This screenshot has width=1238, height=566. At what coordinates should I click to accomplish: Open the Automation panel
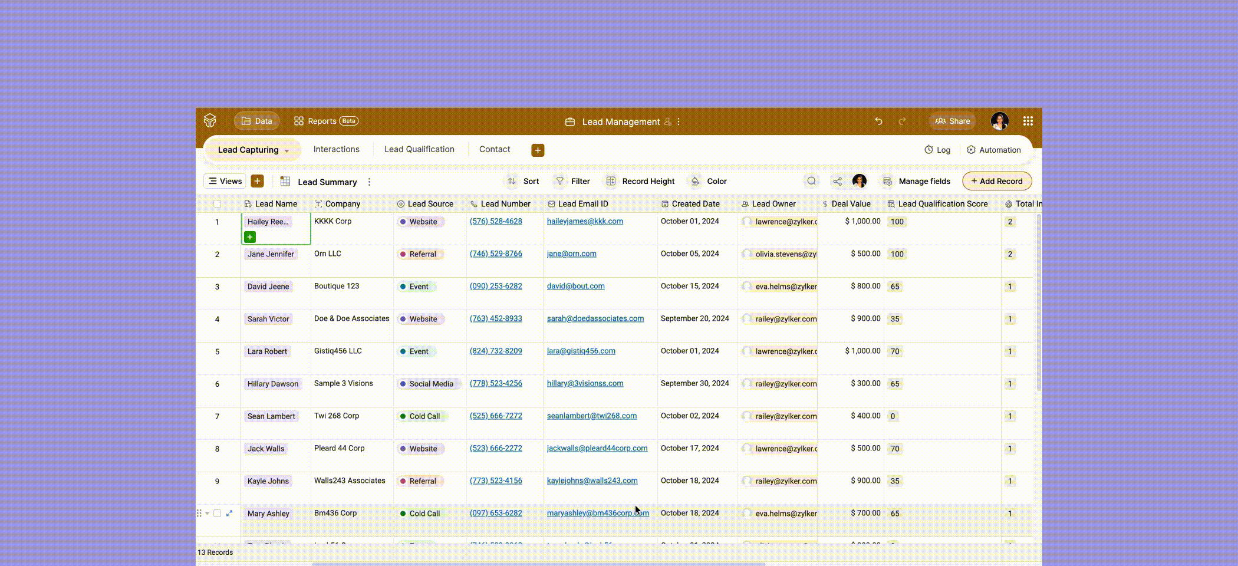coord(995,150)
